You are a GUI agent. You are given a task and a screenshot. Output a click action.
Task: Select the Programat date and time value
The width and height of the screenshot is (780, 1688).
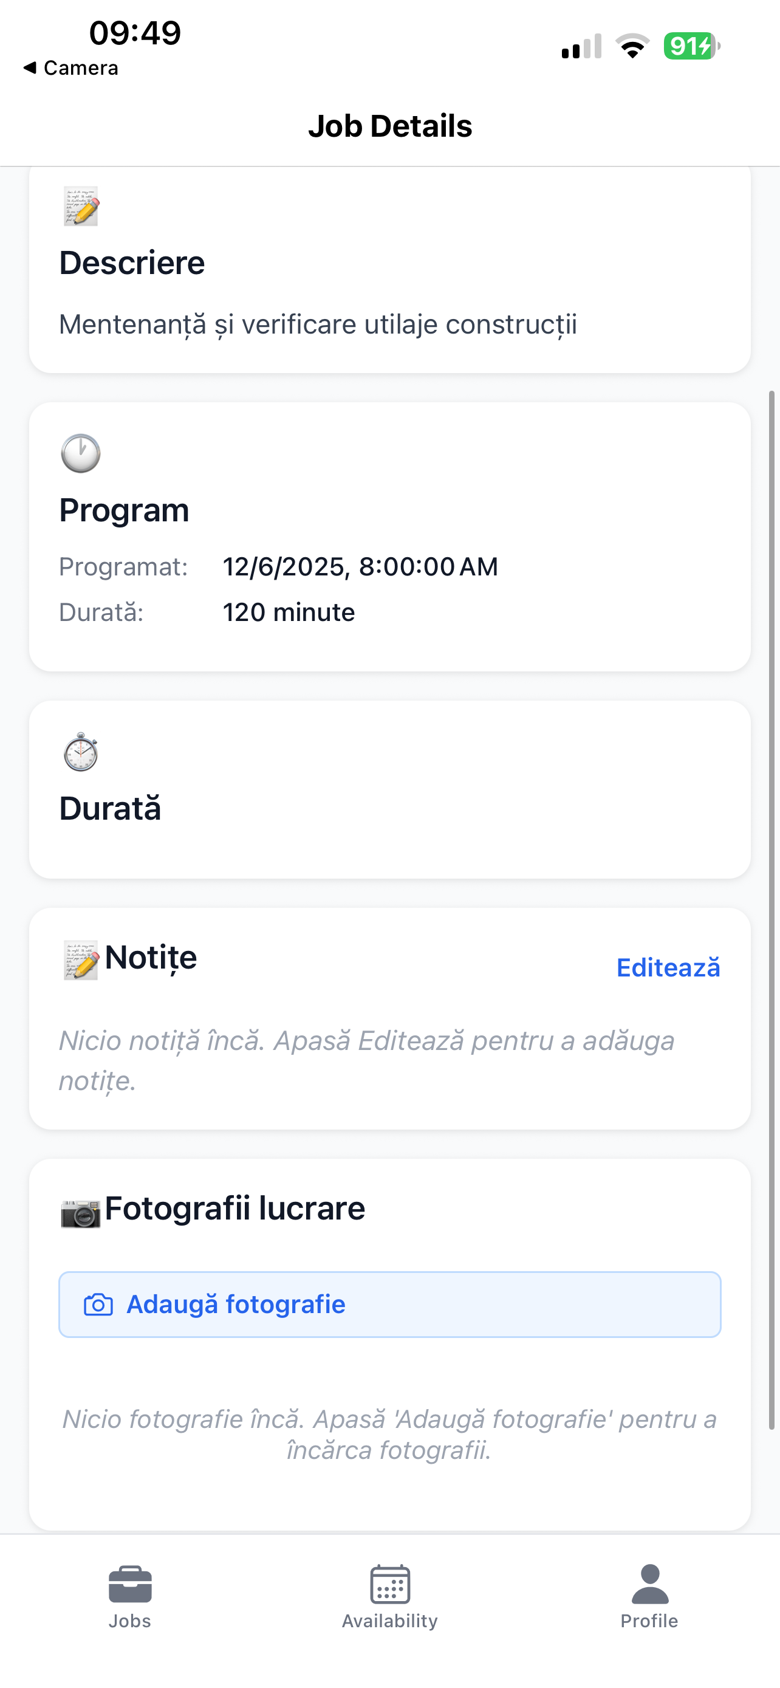[360, 567]
